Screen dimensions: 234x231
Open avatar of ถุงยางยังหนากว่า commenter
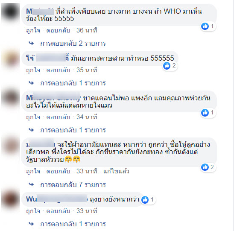tap(11, 200)
